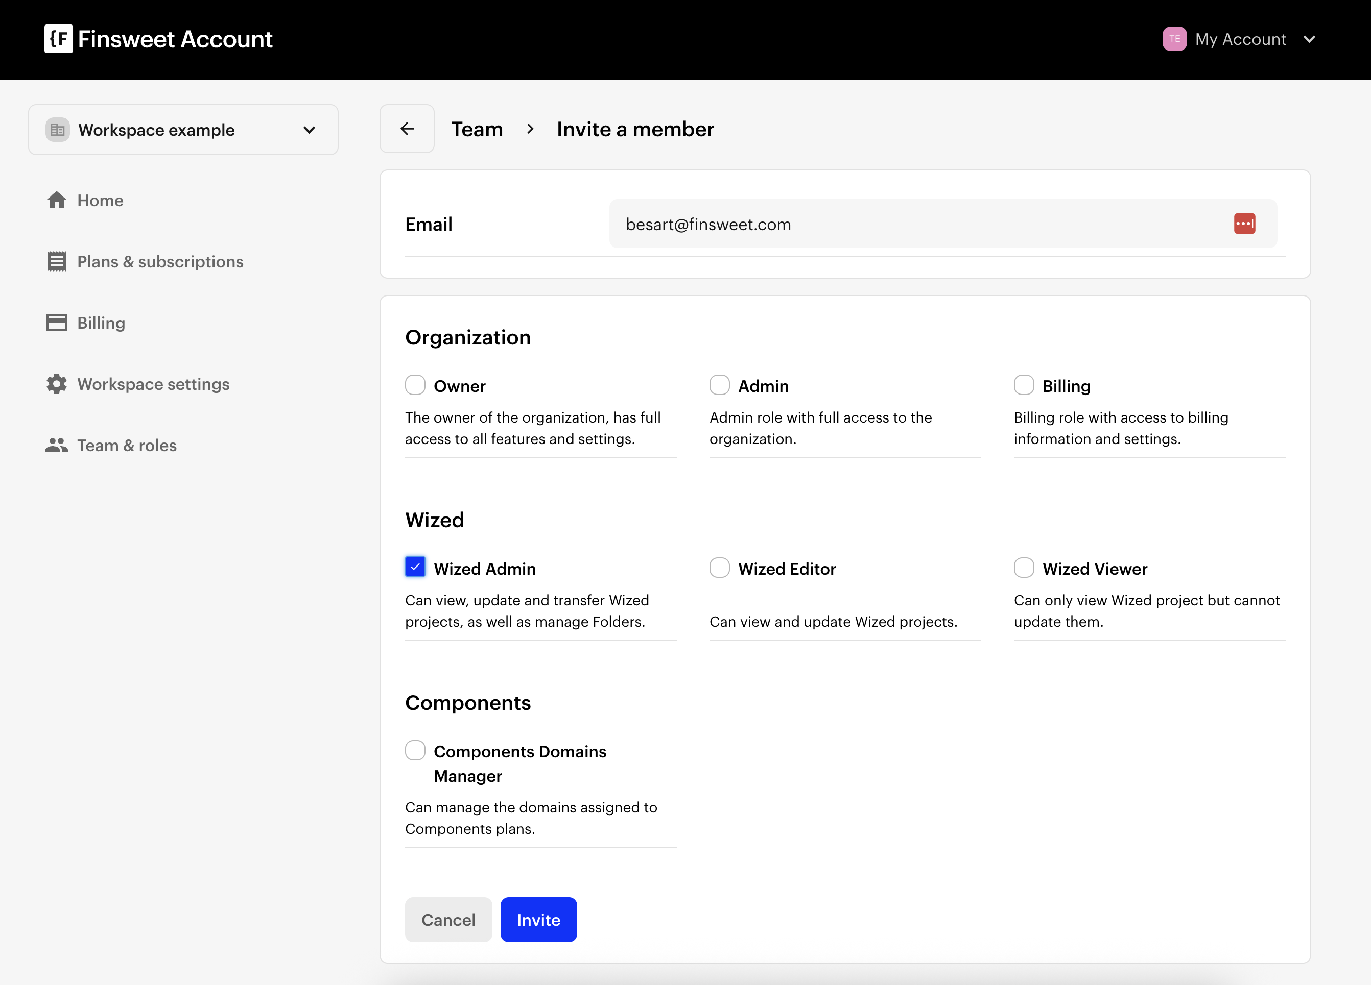The height and width of the screenshot is (985, 1371).
Task: Click the Cancel button
Action: [448, 919]
